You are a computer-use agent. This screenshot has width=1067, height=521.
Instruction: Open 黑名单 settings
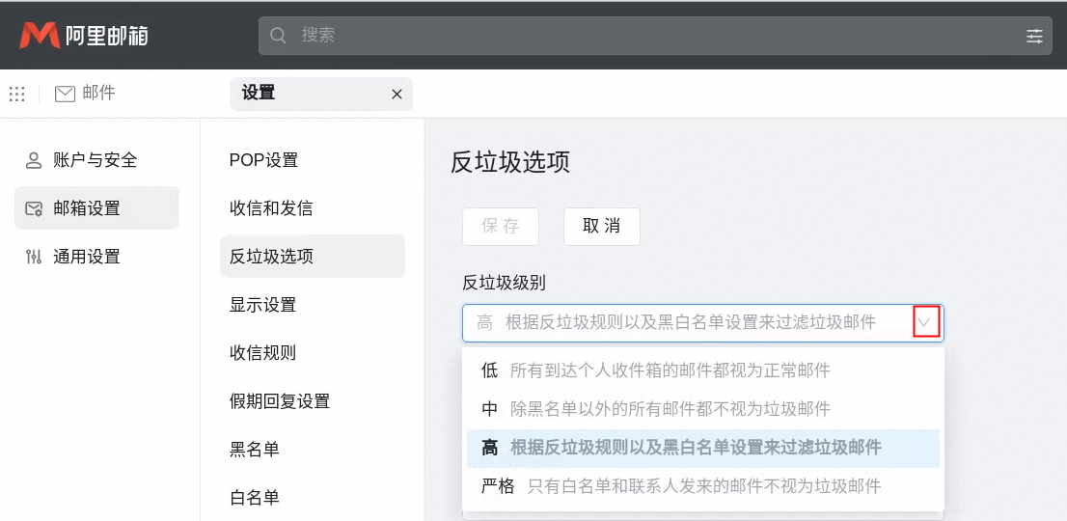pyautogui.click(x=255, y=450)
